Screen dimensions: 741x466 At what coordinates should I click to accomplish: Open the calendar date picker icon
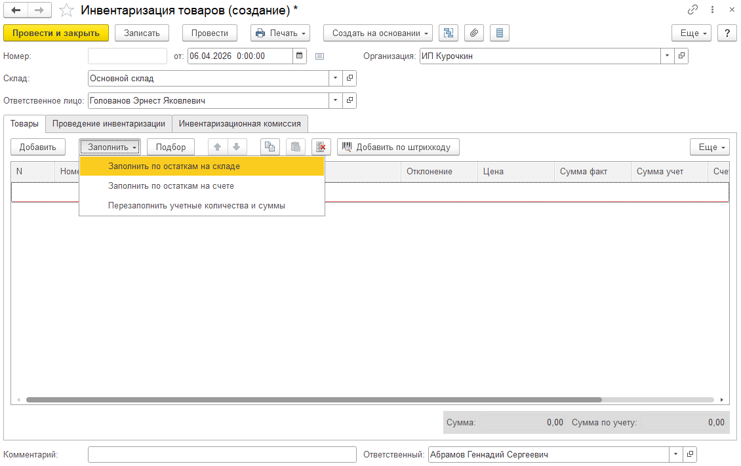click(300, 56)
